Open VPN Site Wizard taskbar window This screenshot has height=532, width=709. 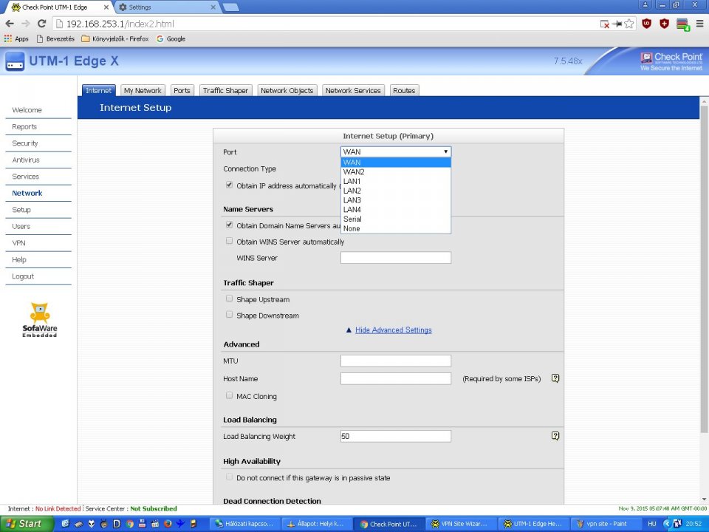click(x=460, y=524)
